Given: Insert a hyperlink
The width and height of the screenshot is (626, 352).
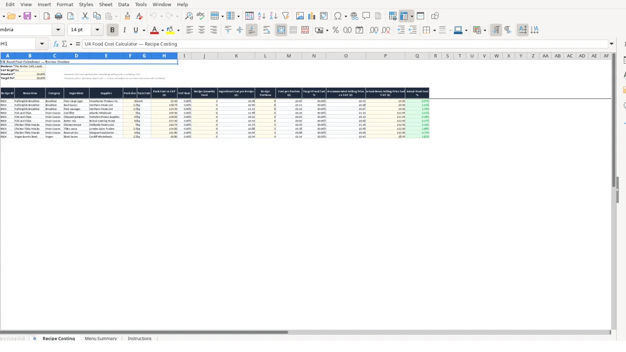Looking at the screenshot, I should (x=354, y=16).
